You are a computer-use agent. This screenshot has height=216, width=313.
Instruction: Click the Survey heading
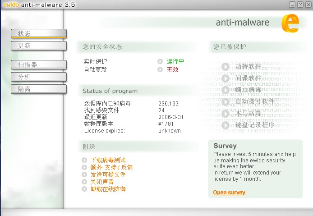point(225,146)
